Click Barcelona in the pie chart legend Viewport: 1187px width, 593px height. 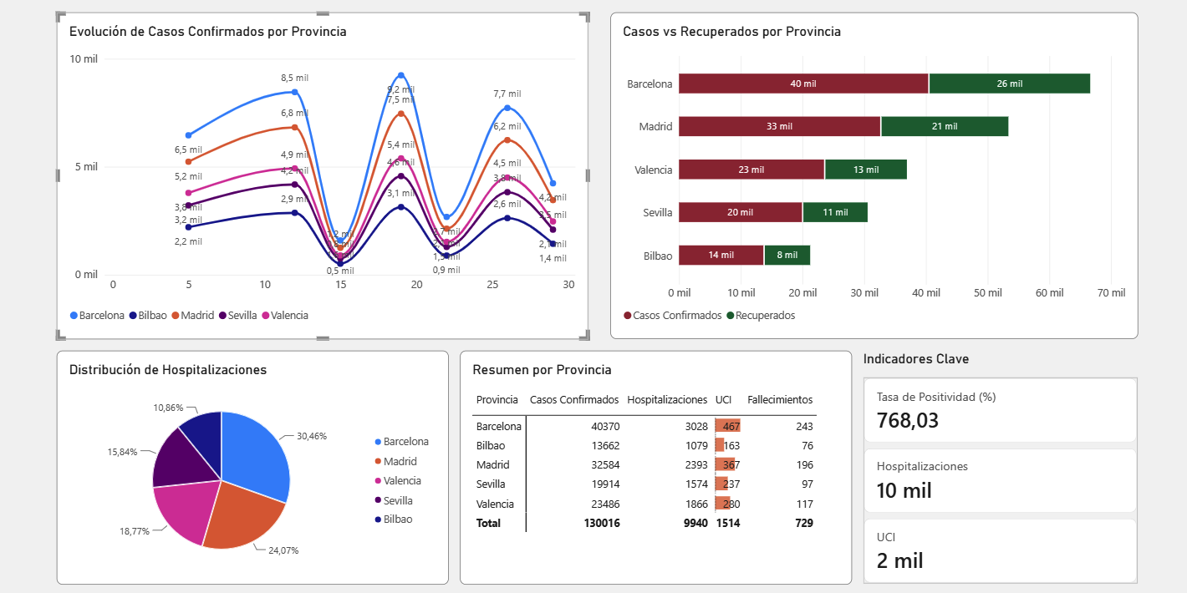(x=401, y=442)
